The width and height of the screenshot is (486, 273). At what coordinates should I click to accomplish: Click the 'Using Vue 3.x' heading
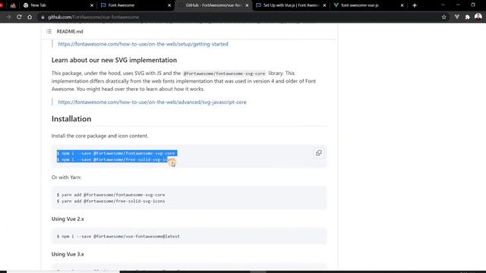coord(68,254)
